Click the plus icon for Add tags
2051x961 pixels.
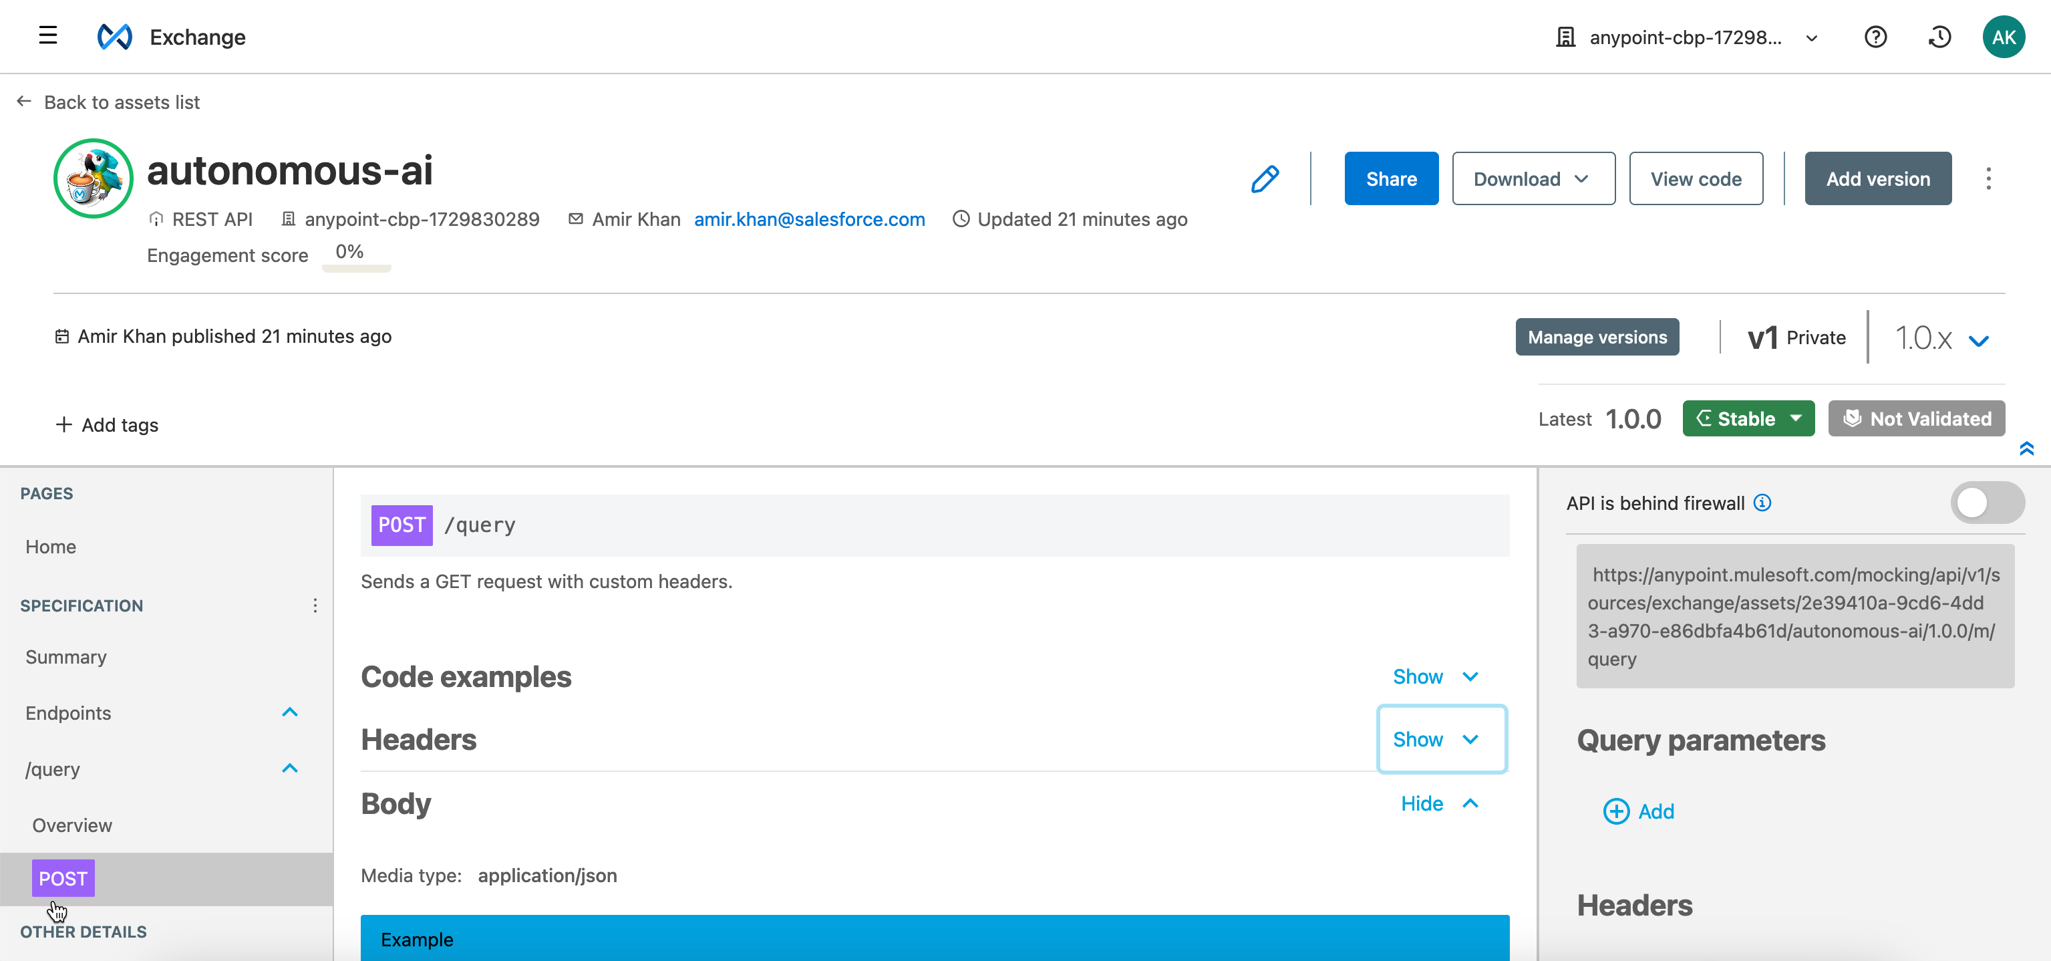(63, 424)
